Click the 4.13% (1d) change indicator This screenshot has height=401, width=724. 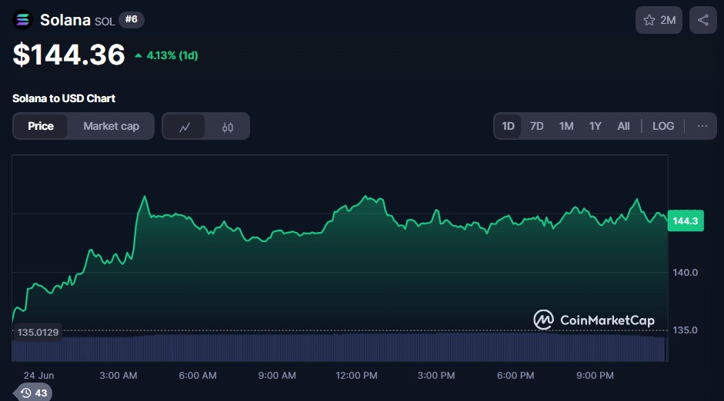pyautogui.click(x=166, y=55)
